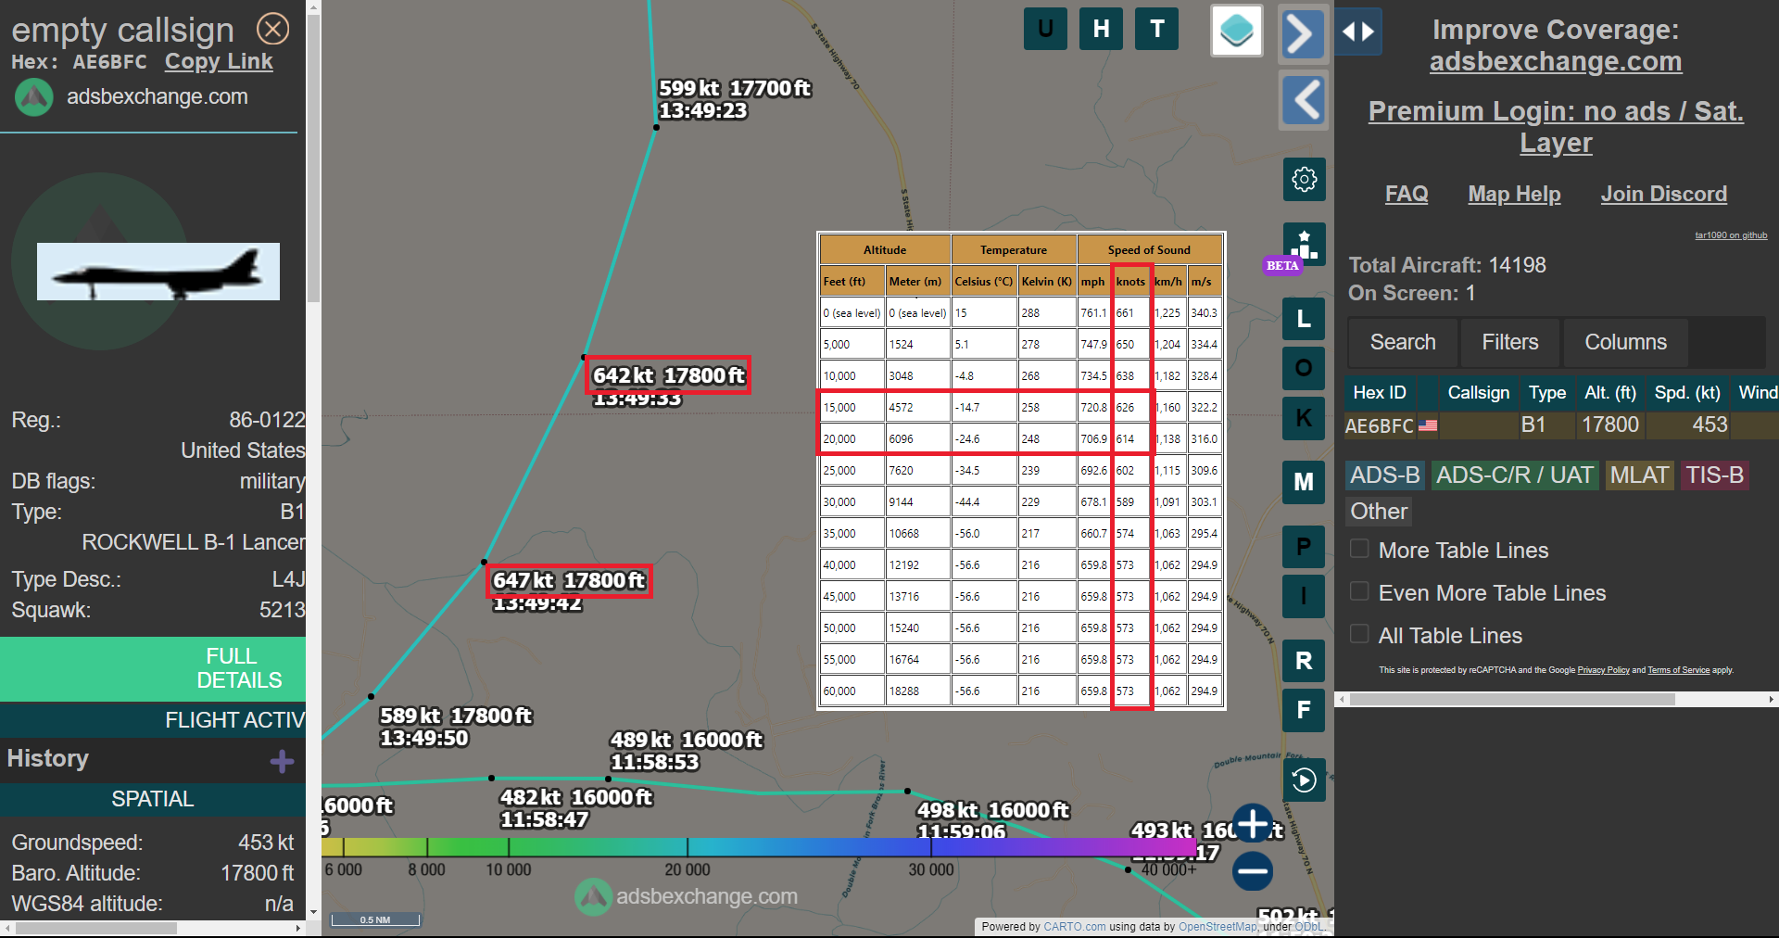Open the adsbexchange.com coverage link

click(1556, 62)
